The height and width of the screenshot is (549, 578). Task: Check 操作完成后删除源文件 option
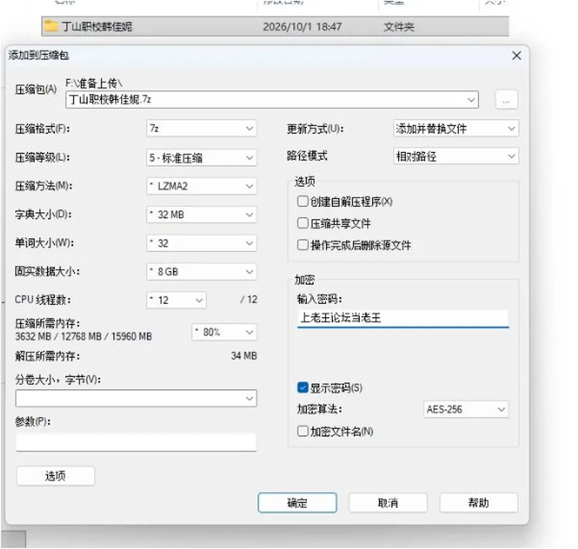[x=303, y=244]
